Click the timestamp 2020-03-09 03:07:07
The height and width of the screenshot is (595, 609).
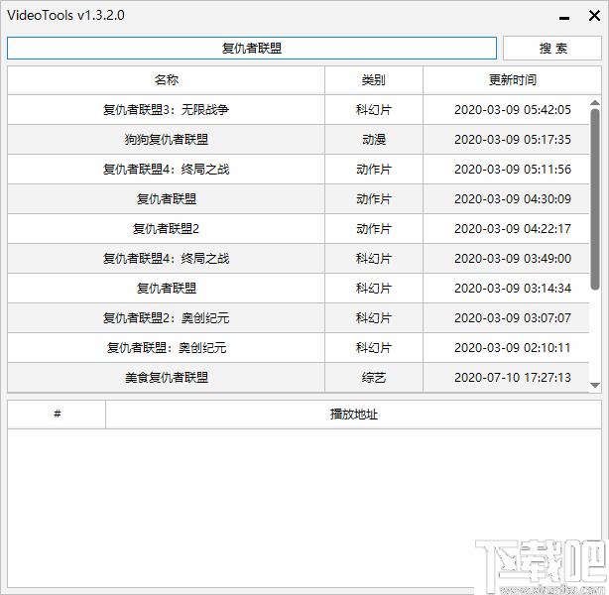pos(512,318)
